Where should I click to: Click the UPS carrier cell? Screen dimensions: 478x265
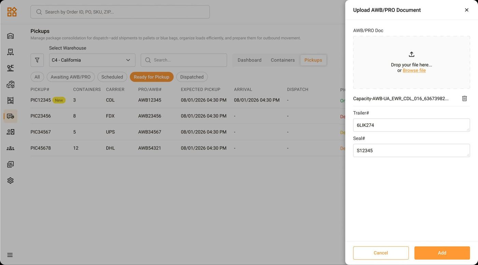point(110,132)
